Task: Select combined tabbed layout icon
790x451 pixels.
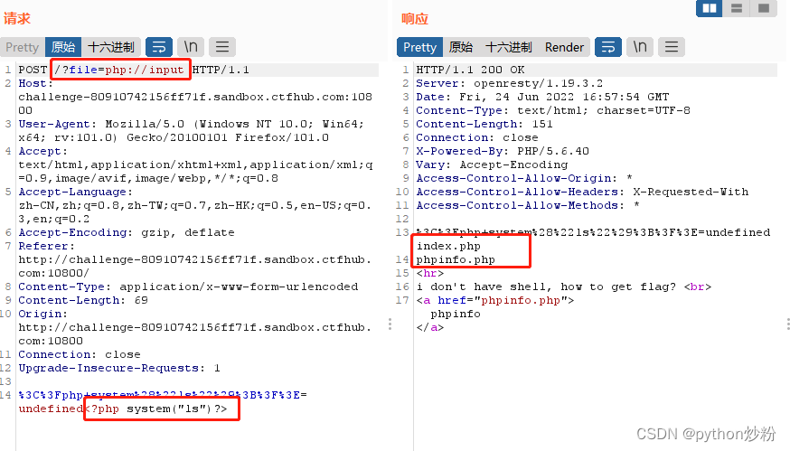Action: click(x=764, y=8)
